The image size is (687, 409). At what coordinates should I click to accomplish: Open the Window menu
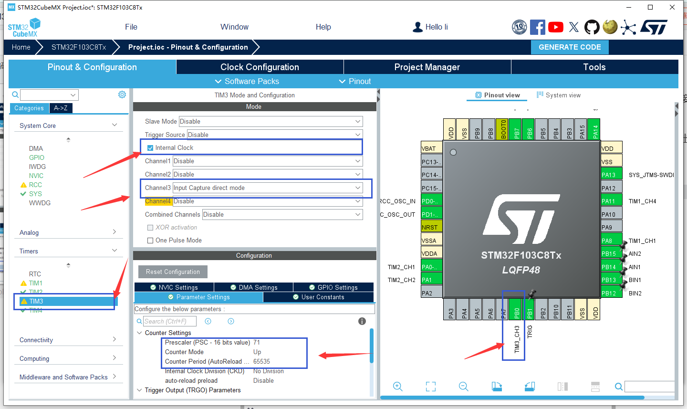pos(234,27)
